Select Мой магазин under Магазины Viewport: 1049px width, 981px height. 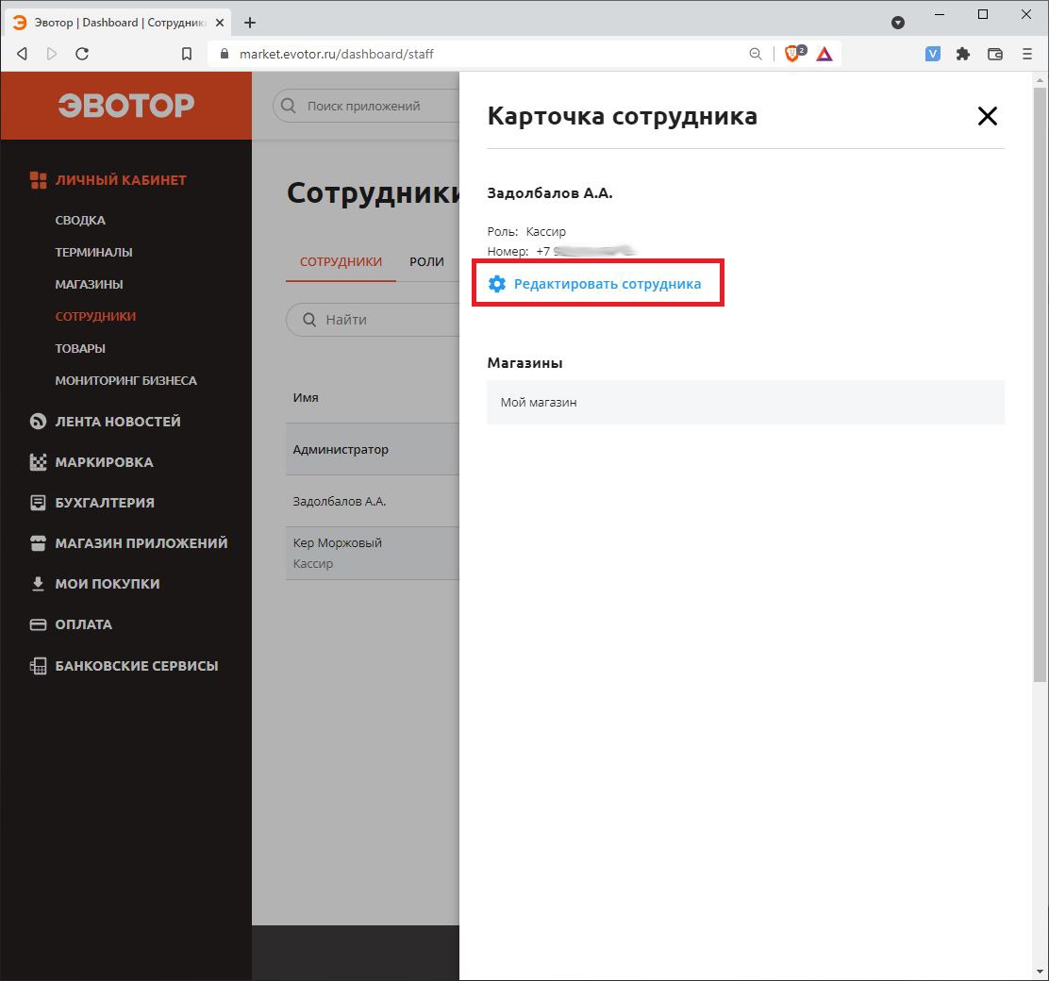[x=538, y=401]
